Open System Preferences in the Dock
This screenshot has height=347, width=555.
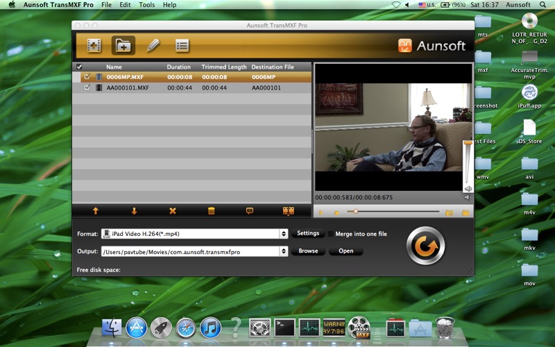[x=260, y=328]
